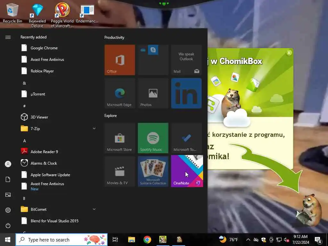Open Settings gear in Start sidebar
Screen dimensions: 328x246
click(8, 210)
